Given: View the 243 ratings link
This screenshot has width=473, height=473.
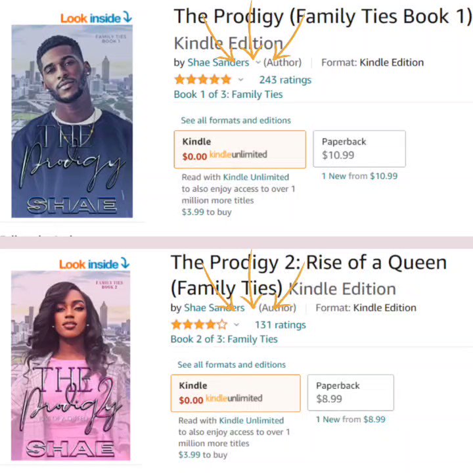Looking at the screenshot, I should click(x=285, y=80).
